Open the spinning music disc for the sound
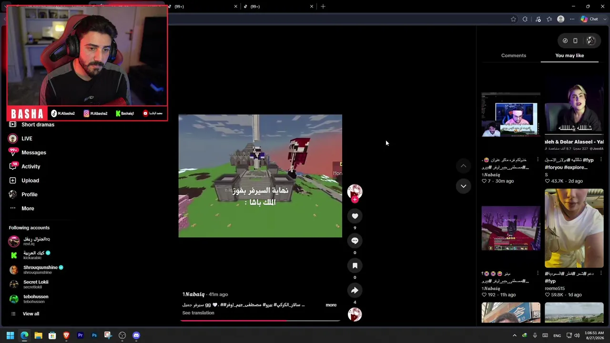The image size is (610, 343). [355, 314]
